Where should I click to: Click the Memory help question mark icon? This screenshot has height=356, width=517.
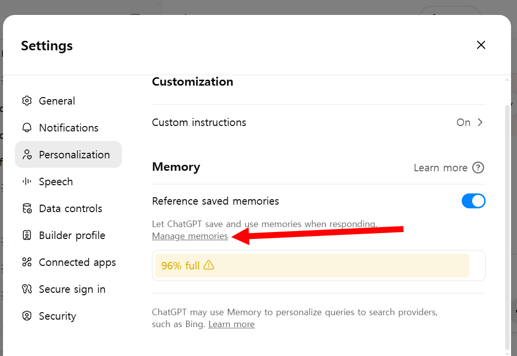point(478,167)
